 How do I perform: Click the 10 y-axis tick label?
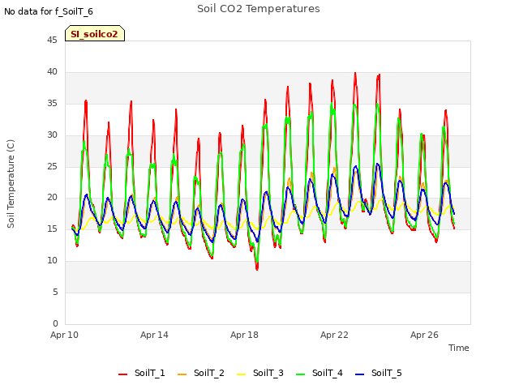[52, 261]
